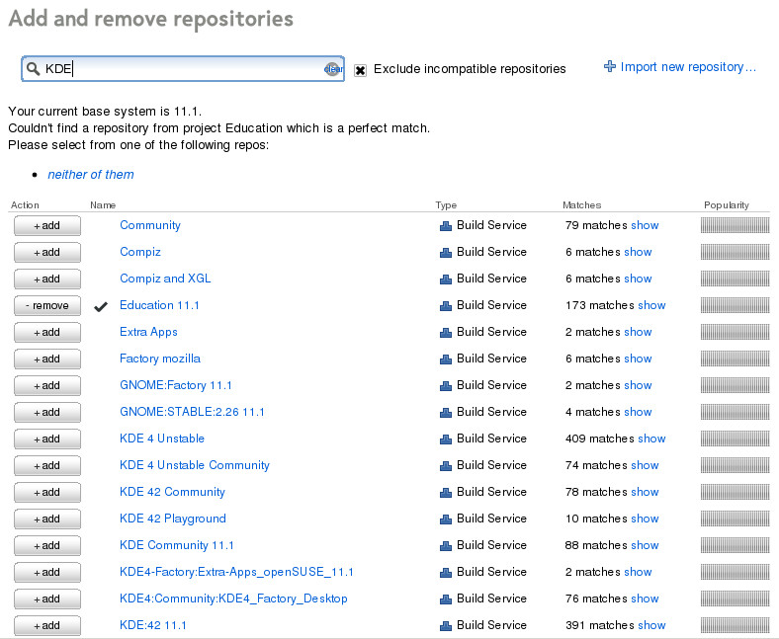Click the popularity bar for Factory mozilla

[x=735, y=359]
